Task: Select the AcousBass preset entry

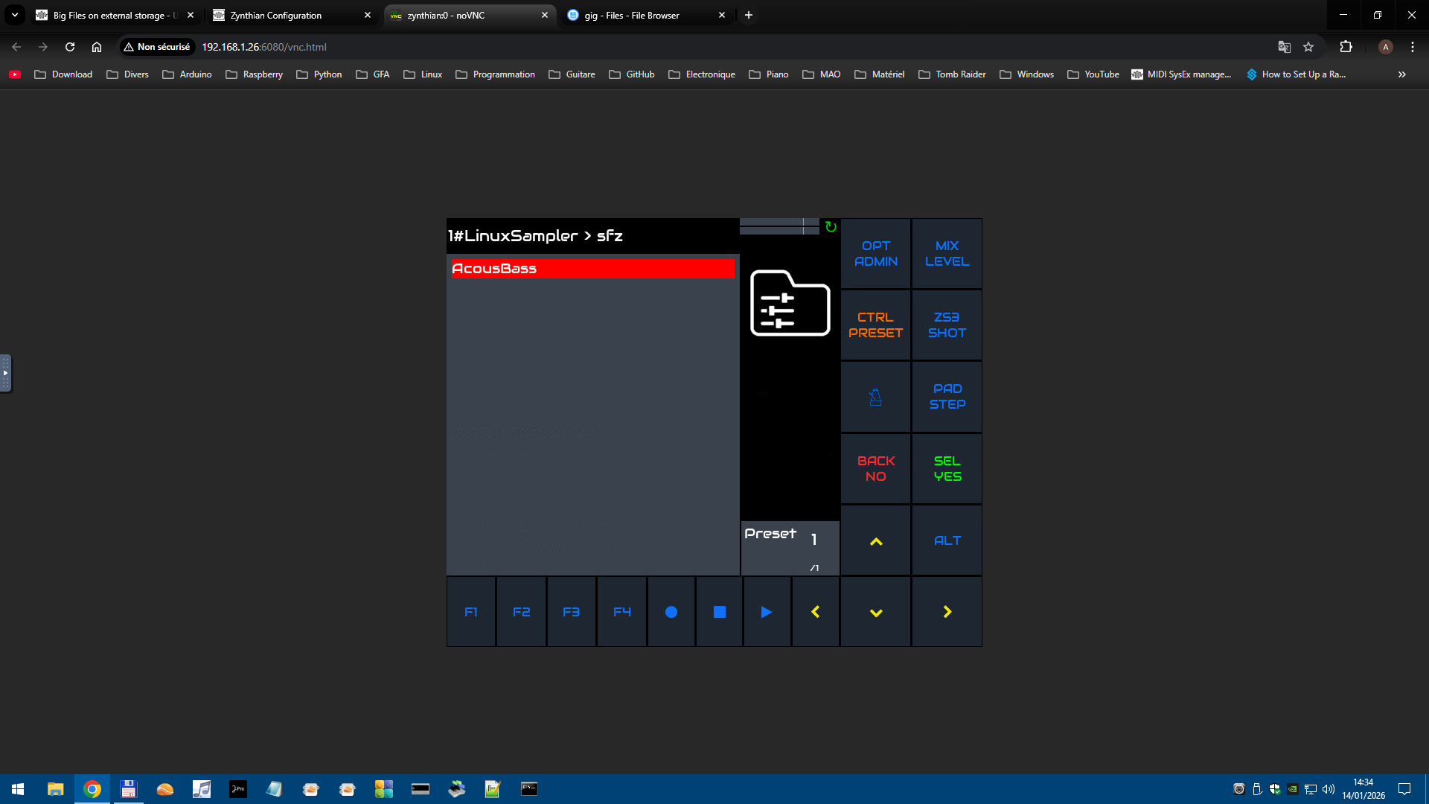Action: 592,269
